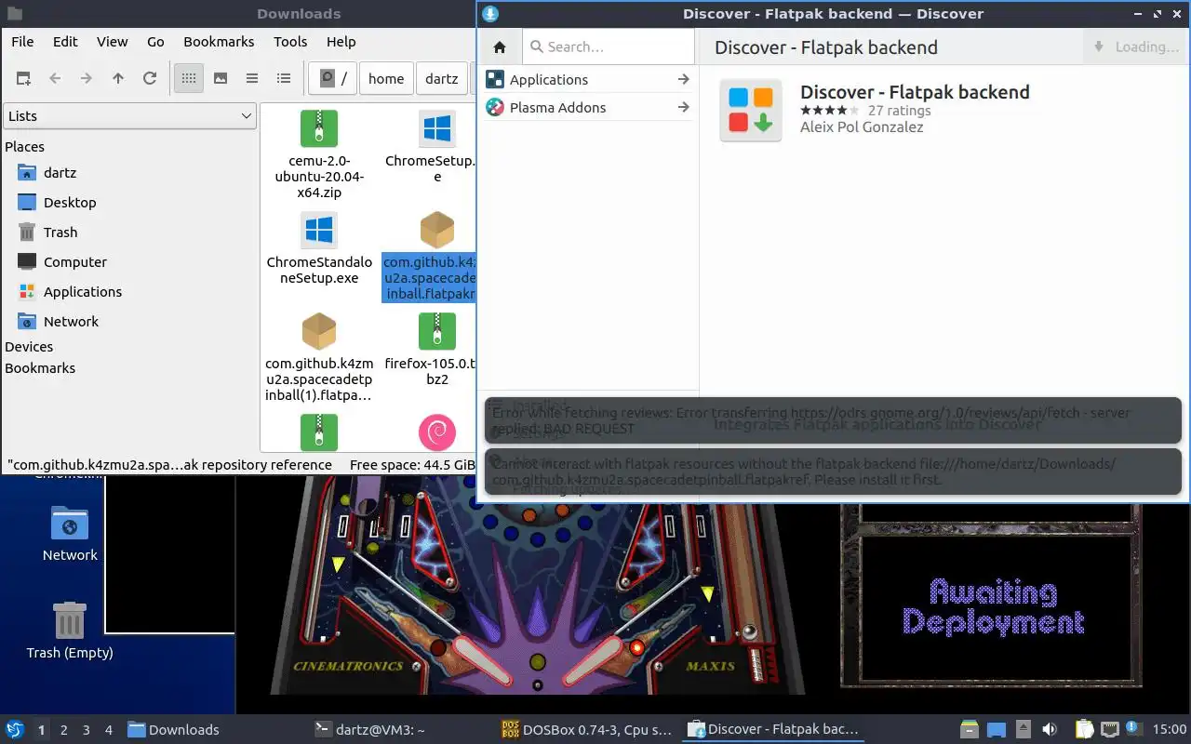Click the clipboard tray icon
The height and width of the screenshot is (744, 1191).
coord(1085,730)
